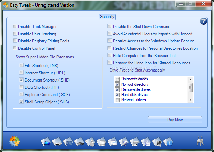
Task: Open the security shield tweaks category icon
Action: coord(124,142)
